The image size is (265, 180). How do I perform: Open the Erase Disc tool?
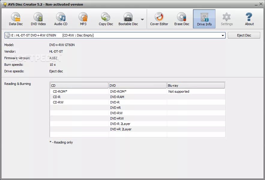(x=182, y=19)
